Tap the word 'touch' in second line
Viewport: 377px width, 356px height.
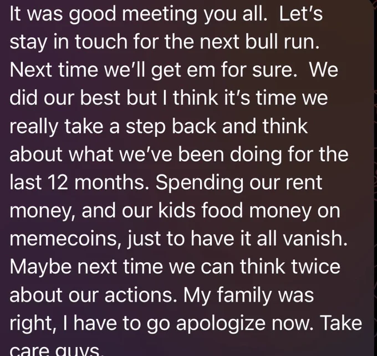pos(101,42)
